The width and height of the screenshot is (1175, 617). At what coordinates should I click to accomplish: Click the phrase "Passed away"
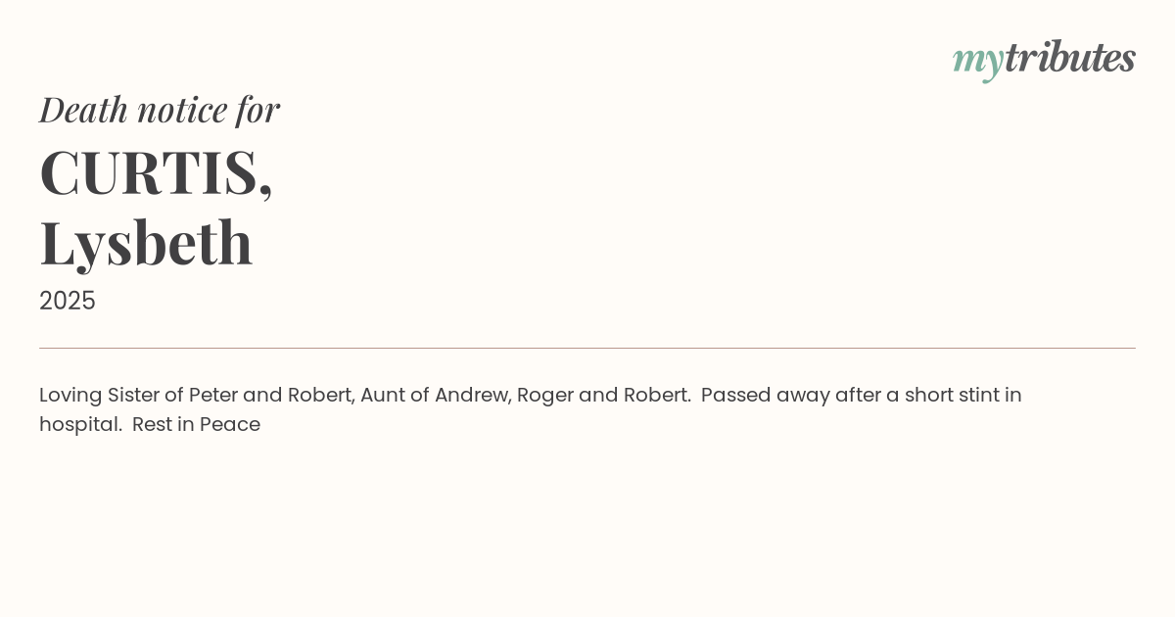click(x=763, y=396)
